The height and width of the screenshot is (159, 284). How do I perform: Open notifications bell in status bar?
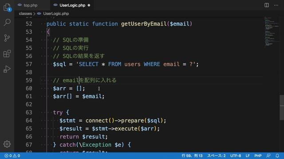click(277, 155)
